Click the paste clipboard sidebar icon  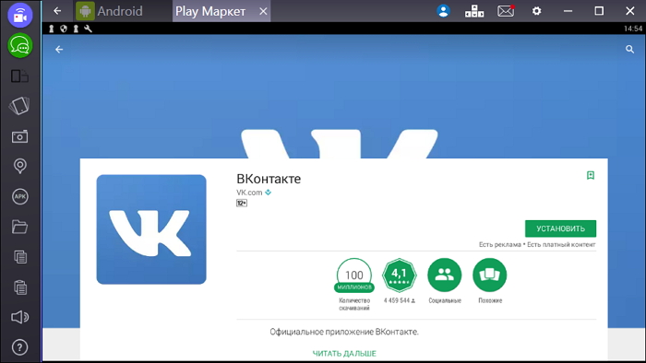pyautogui.click(x=19, y=287)
